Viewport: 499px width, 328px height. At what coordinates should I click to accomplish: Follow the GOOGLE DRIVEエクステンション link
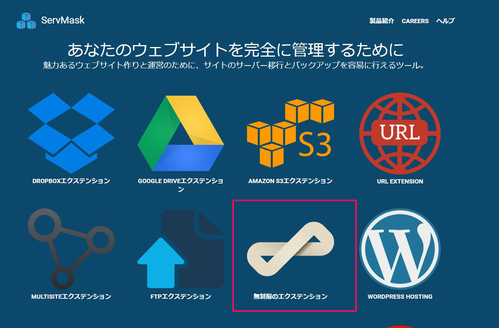tap(181, 185)
